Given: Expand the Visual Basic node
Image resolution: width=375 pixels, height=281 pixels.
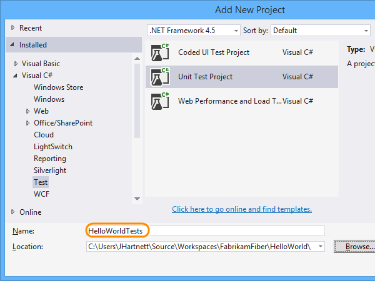Looking at the screenshot, I should (x=16, y=64).
